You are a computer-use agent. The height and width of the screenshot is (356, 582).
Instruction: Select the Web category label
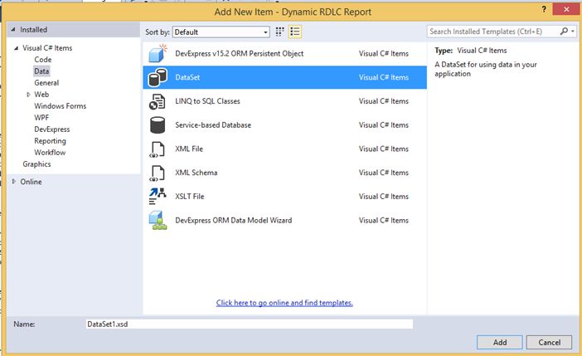tap(41, 95)
